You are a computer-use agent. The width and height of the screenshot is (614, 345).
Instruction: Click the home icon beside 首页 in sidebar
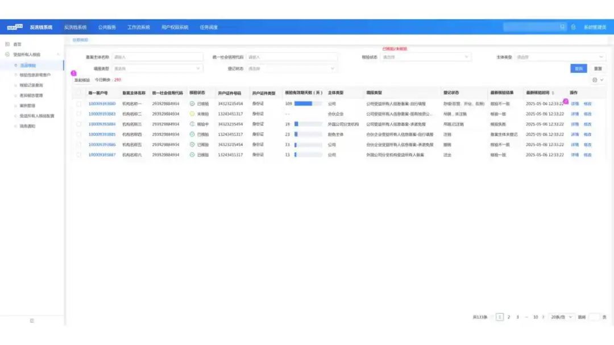7,44
